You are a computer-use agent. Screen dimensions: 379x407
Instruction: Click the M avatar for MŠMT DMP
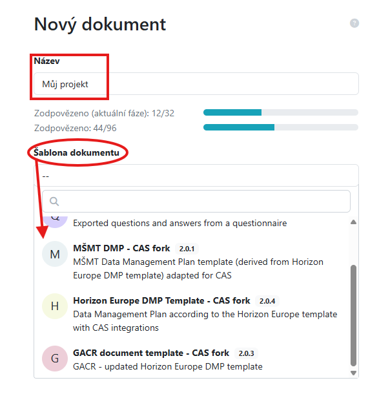point(55,254)
